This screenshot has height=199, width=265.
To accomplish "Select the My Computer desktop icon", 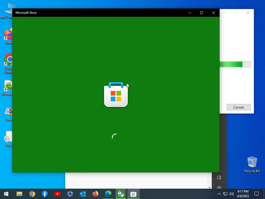I will (7, 10).
